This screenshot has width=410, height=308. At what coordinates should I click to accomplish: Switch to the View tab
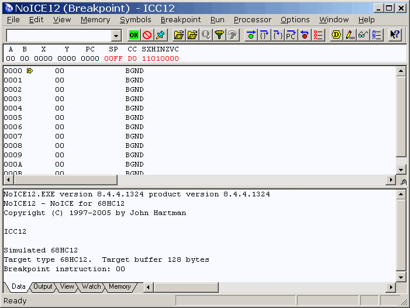[67, 286]
